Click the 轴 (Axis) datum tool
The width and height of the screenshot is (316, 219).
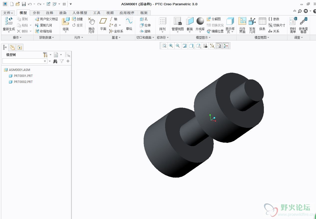113,19
